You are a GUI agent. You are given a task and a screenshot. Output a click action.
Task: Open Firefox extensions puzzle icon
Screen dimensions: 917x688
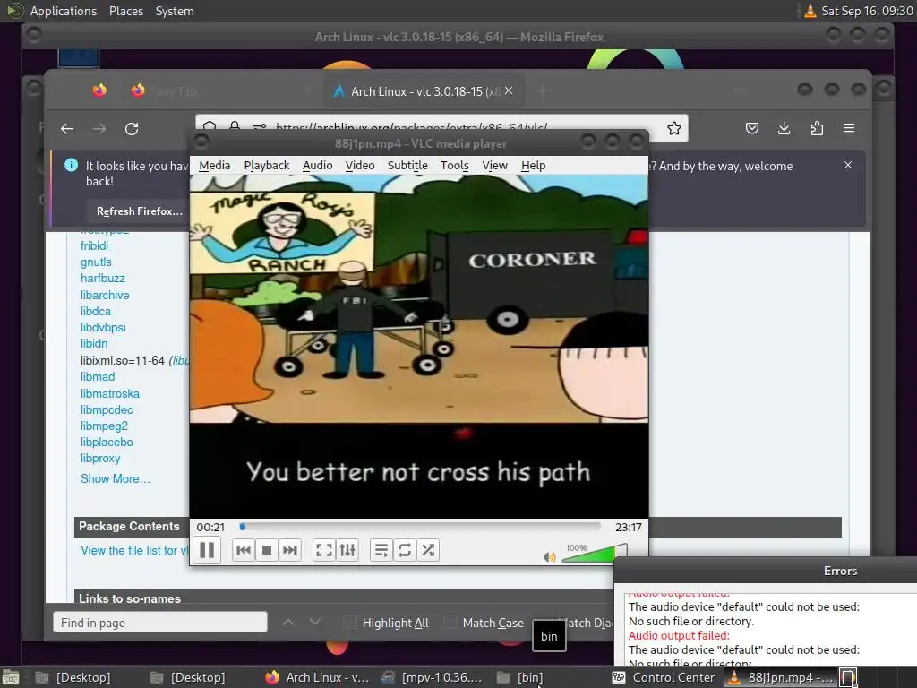point(817,128)
